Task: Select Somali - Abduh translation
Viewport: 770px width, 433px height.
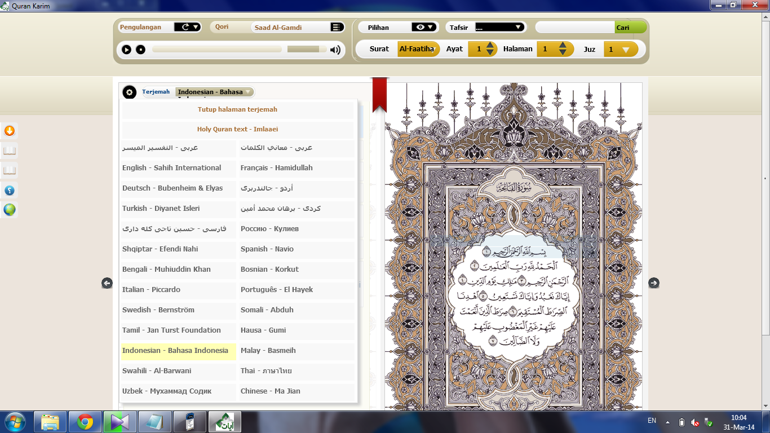Action: 297,310
